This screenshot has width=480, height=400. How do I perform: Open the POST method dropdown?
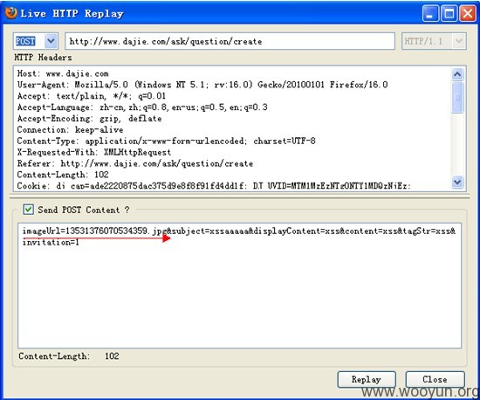point(51,41)
